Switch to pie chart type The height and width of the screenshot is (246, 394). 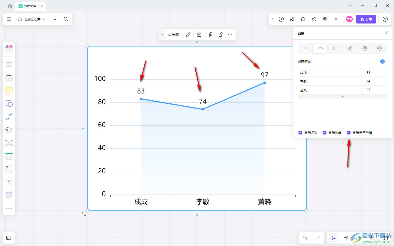[x=365, y=48]
